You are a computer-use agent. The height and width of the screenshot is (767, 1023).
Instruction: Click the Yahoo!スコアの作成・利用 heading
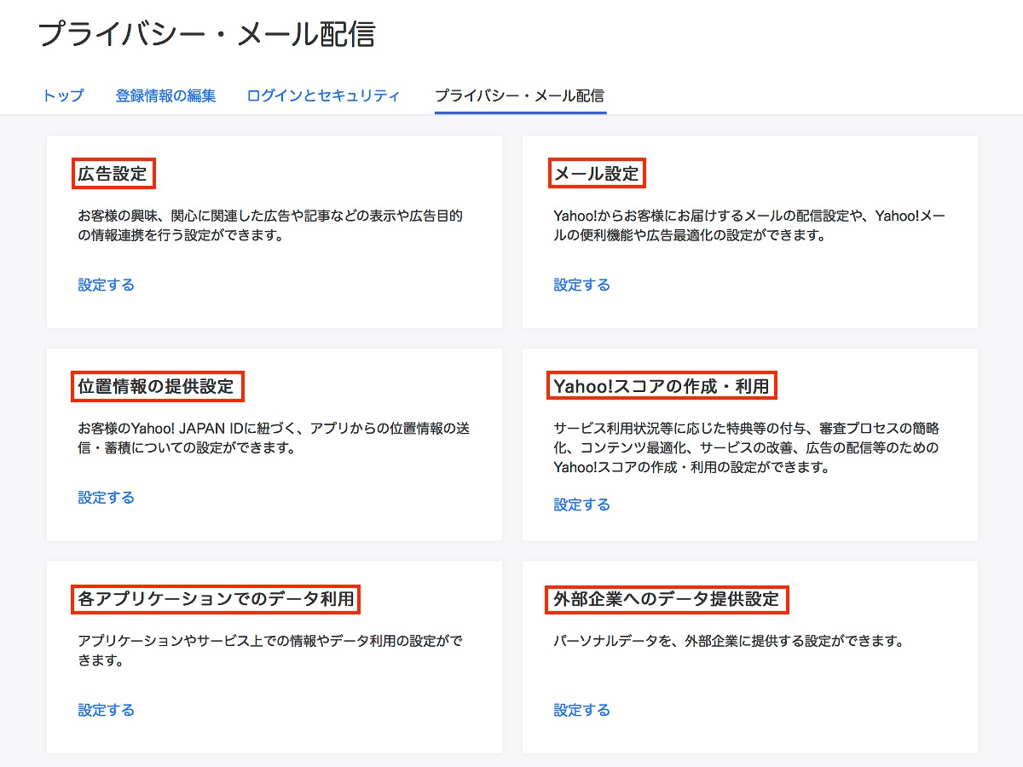point(662,386)
